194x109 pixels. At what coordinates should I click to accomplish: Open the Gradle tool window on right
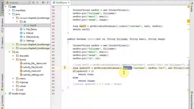pos(192,7)
